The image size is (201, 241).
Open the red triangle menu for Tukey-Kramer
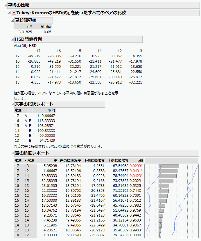(14, 13)
